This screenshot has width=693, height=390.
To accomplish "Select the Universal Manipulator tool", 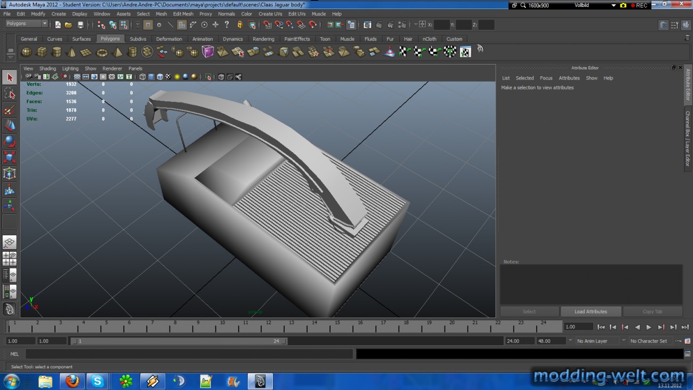I will (x=10, y=174).
